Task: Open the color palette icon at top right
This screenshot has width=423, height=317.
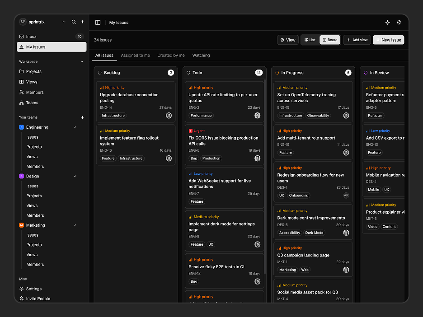Action: (x=399, y=23)
